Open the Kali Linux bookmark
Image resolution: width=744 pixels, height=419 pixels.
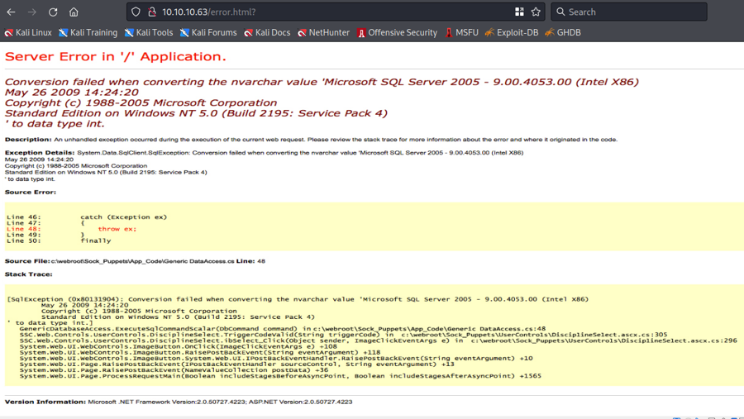tap(28, 33)
